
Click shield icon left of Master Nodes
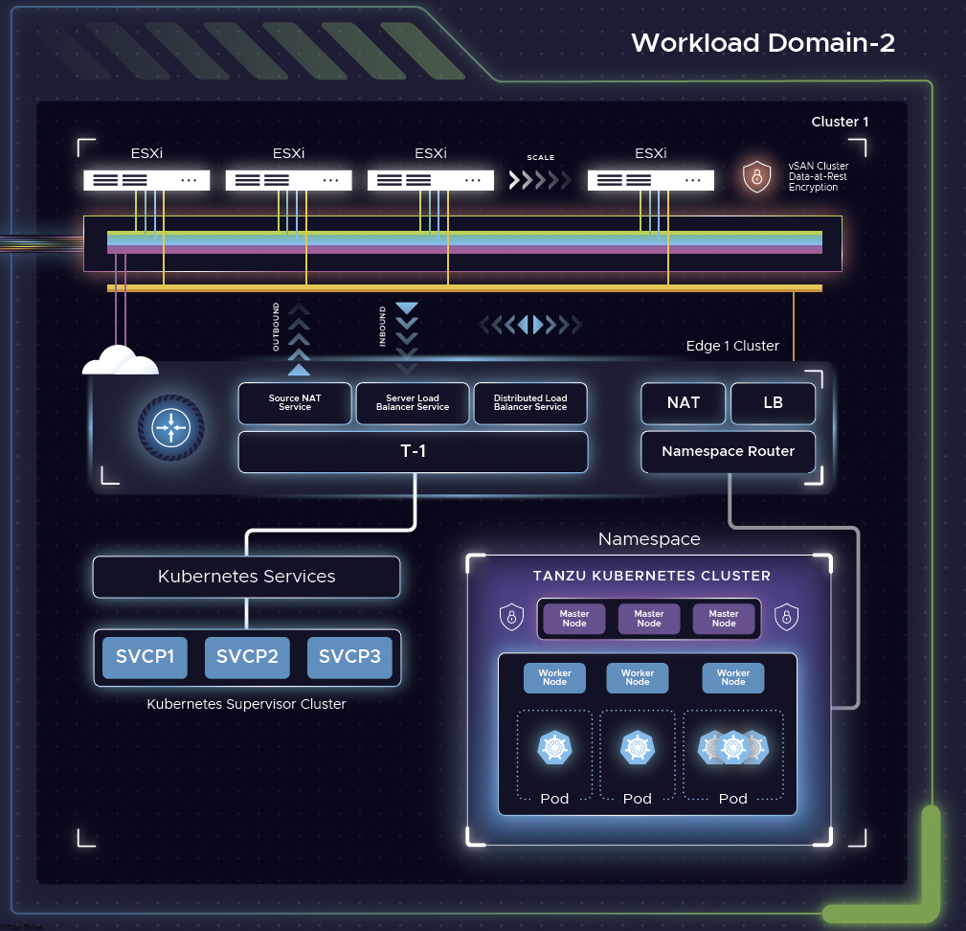[511, 618]
